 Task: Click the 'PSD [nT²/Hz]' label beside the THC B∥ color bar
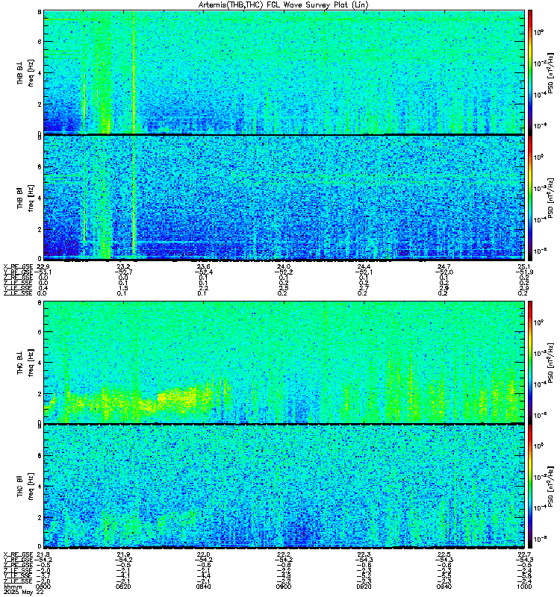pyautogui.click(x=550, y=487)
